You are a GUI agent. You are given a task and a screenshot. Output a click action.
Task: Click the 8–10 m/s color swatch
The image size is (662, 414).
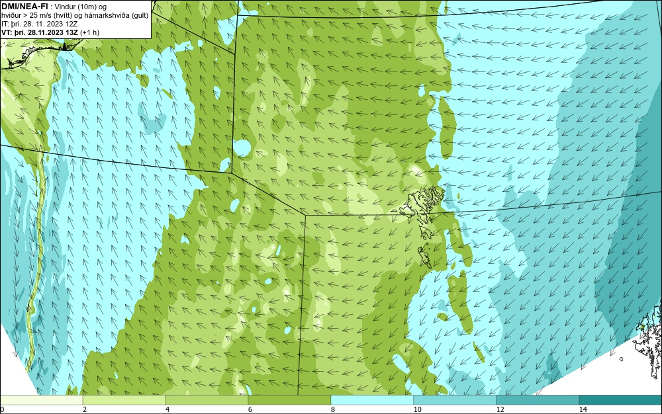click(372, 400)
